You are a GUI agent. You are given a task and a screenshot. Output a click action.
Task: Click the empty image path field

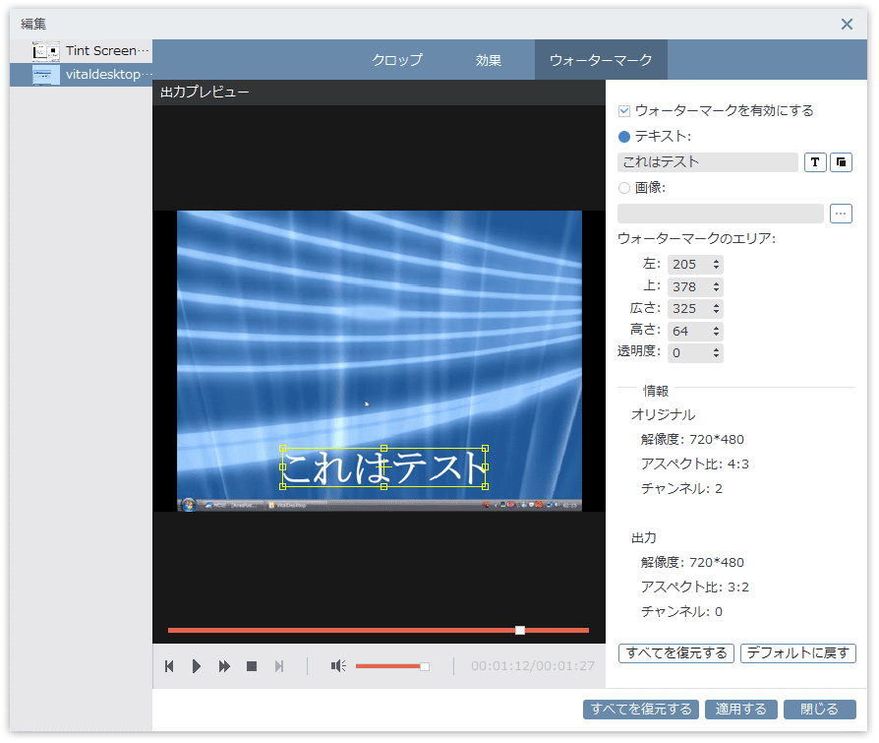click(x=721, y=214)
